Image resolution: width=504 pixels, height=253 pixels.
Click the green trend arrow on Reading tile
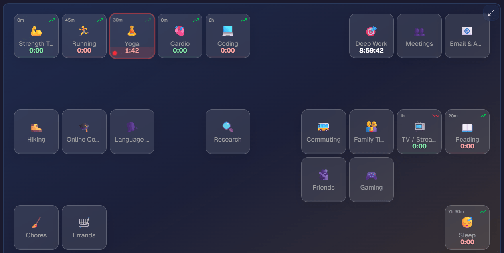(483, 116)
